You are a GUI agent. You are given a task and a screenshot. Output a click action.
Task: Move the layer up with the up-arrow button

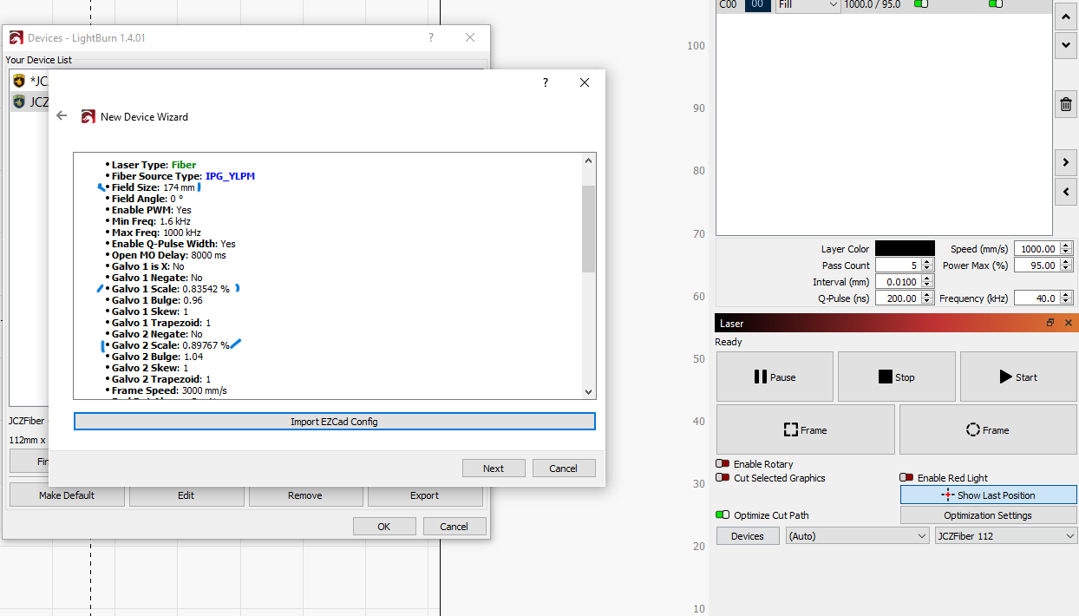tap(1066, 16)
